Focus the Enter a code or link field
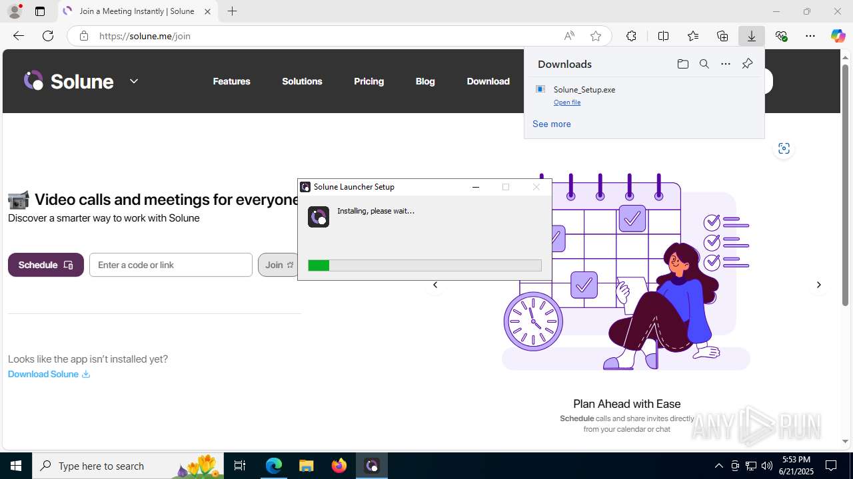The width and height of the screenshot is (853, 479). (x=171, y=265)
